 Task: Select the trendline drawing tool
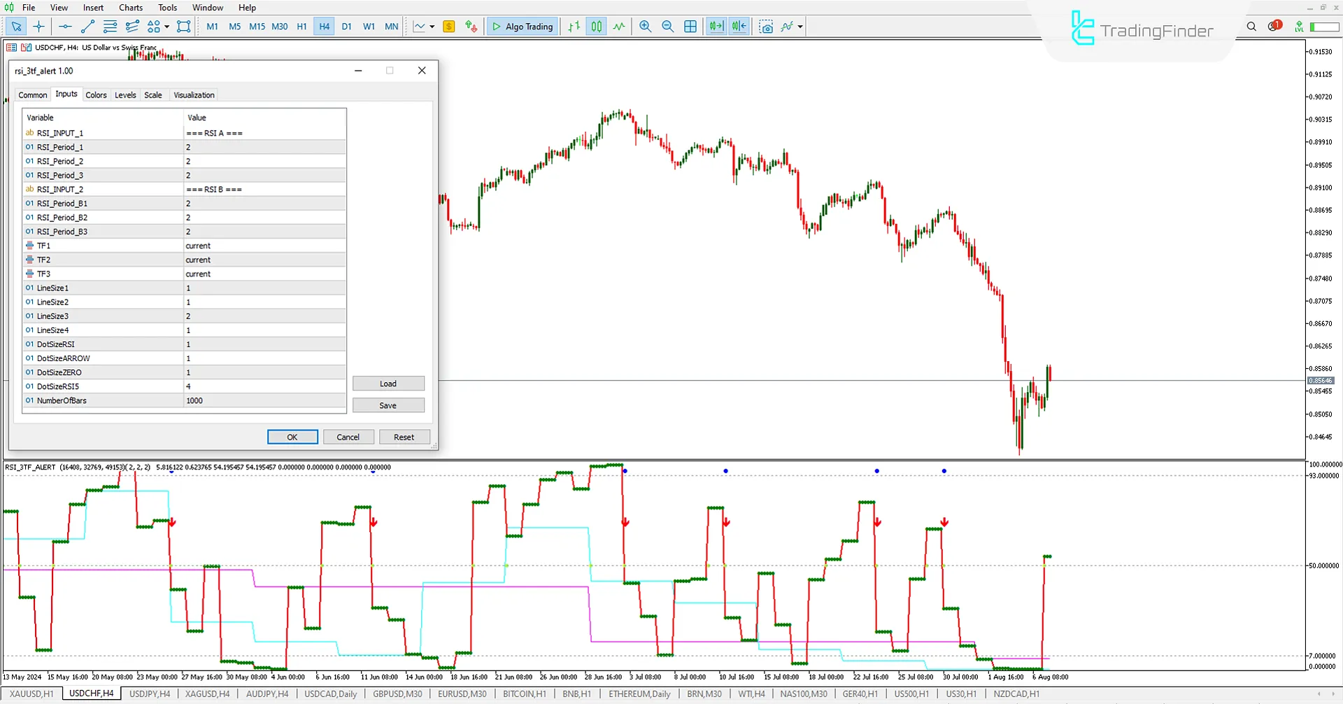[x=87, y=27]
